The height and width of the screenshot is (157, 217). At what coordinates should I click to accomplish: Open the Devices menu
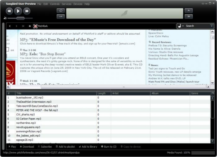[x=78, y=4]
